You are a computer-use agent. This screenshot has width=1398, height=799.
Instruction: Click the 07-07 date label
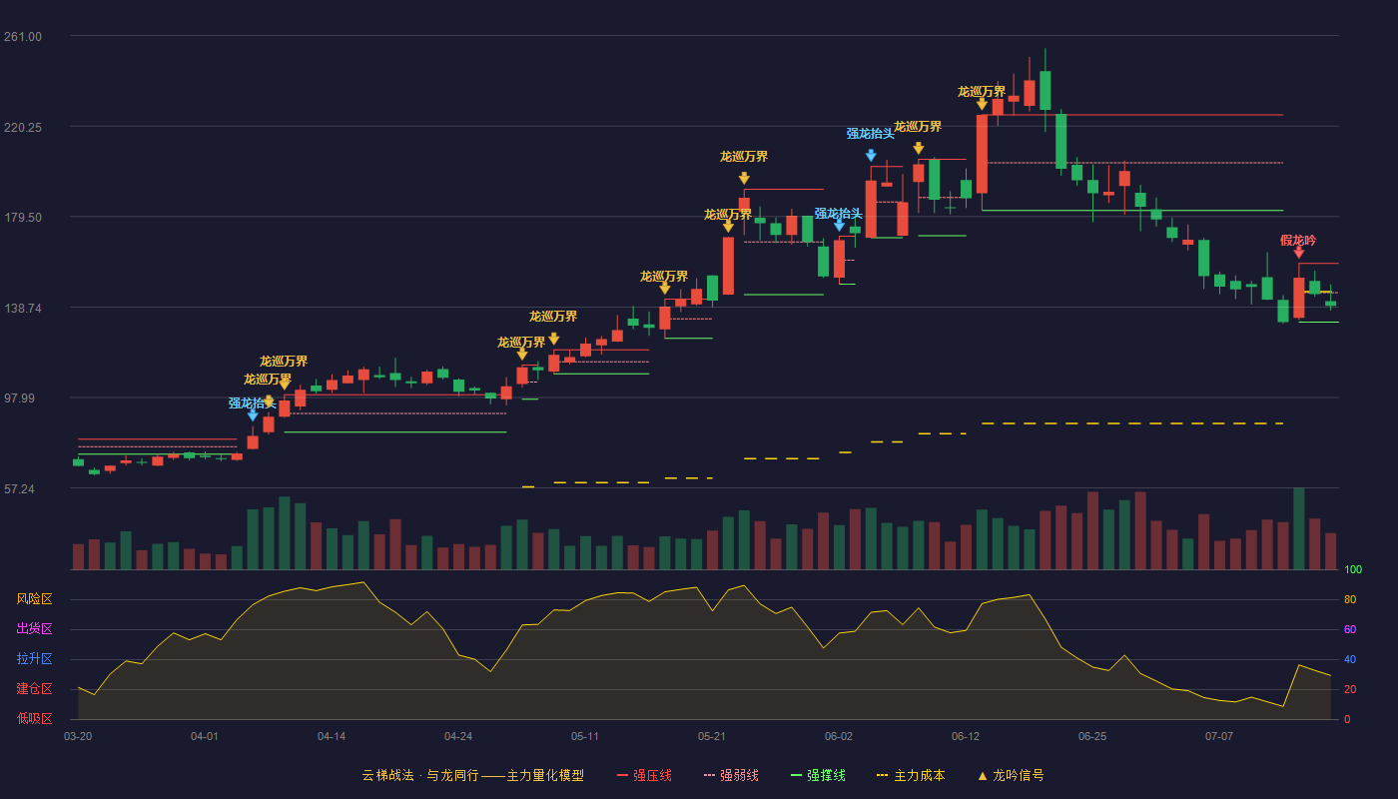tap(1219, 736)
